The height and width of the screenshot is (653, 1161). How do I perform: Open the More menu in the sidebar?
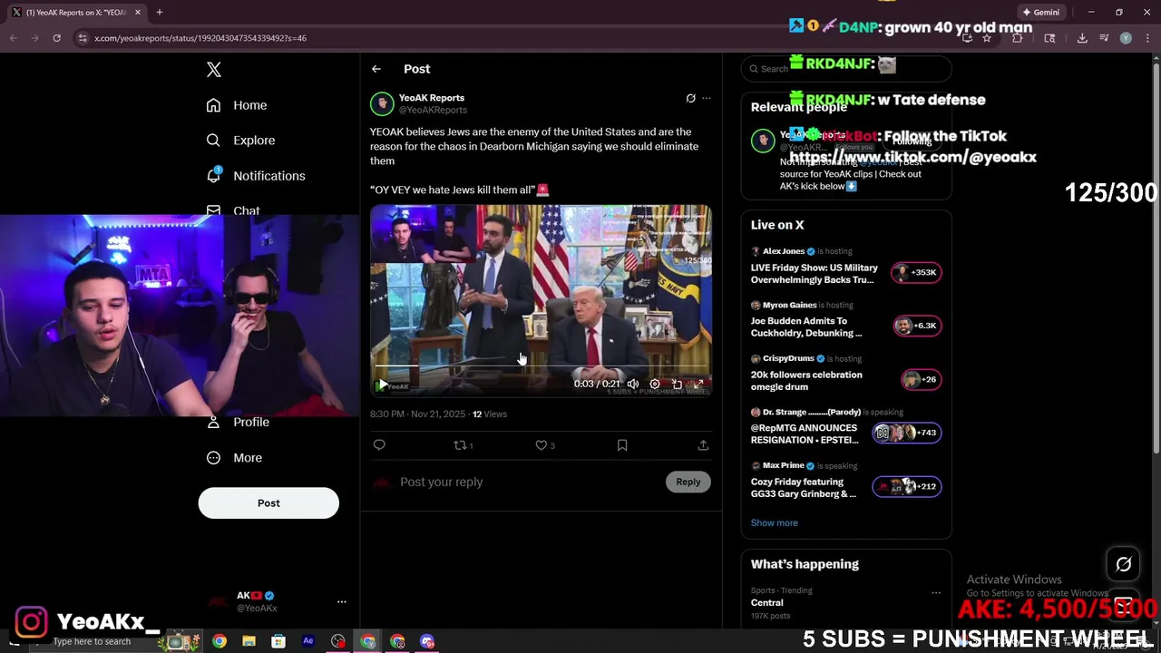pos(234,458)
